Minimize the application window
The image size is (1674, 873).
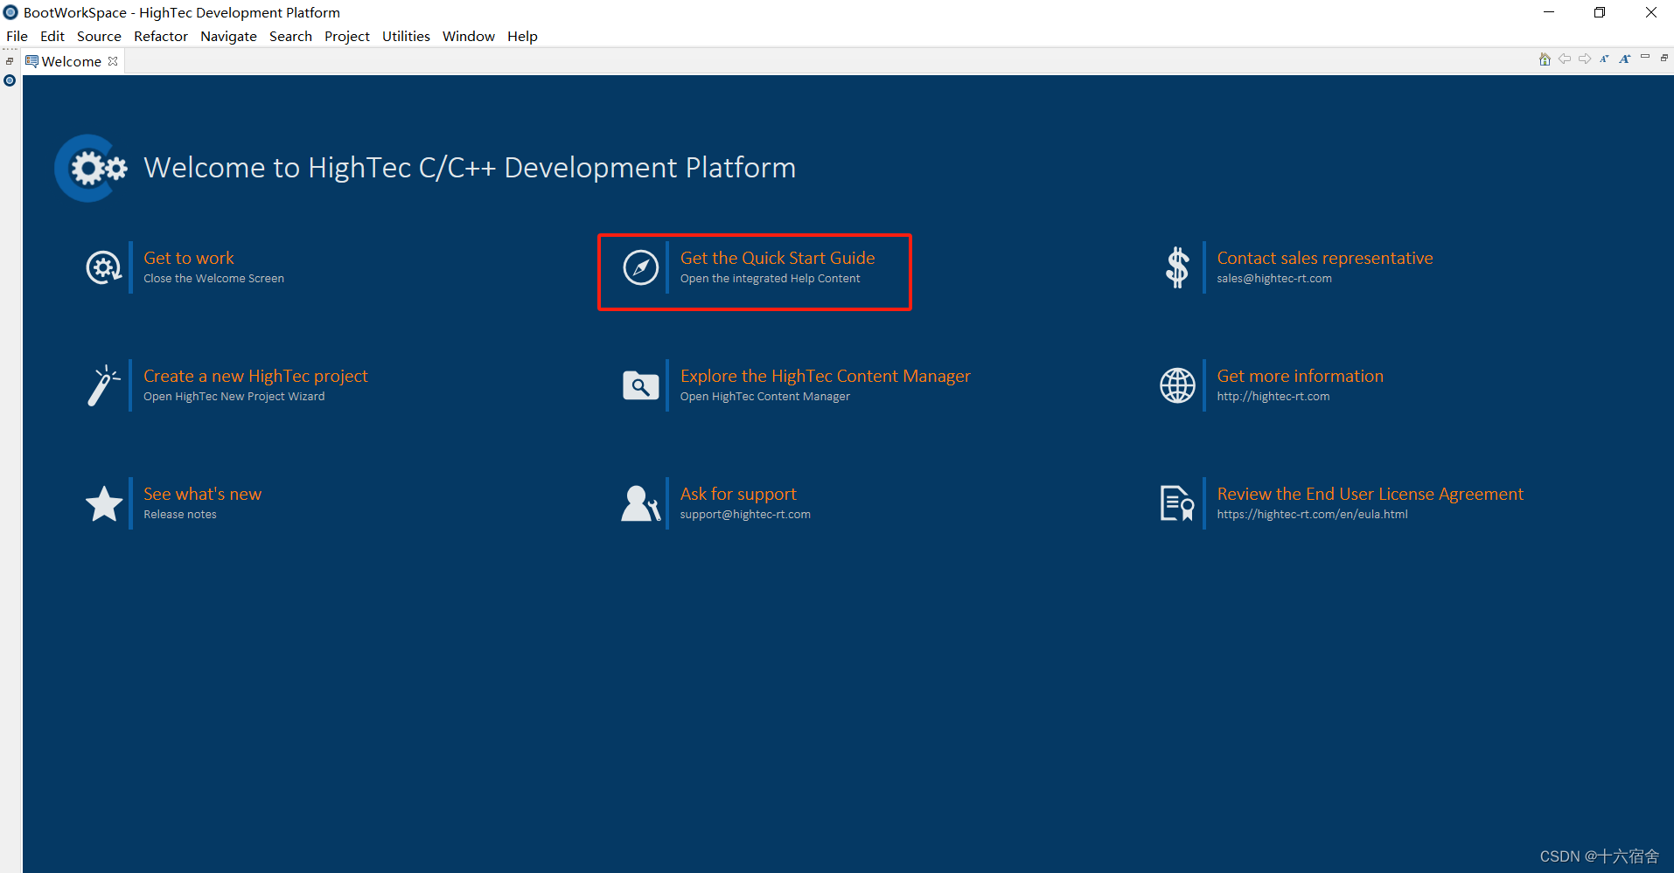coord(1549,12)
